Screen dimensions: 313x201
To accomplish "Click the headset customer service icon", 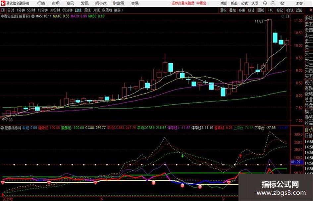I will point(265,3).
